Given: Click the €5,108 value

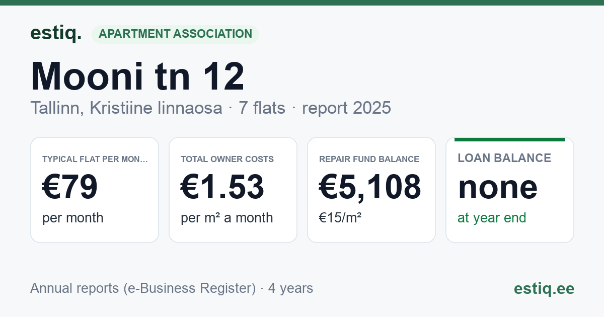Looking at the screenshot, I should [370, 187].
